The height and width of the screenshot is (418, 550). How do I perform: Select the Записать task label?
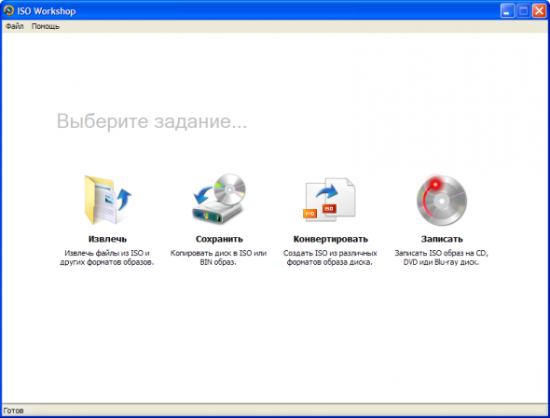click(442, 239)
